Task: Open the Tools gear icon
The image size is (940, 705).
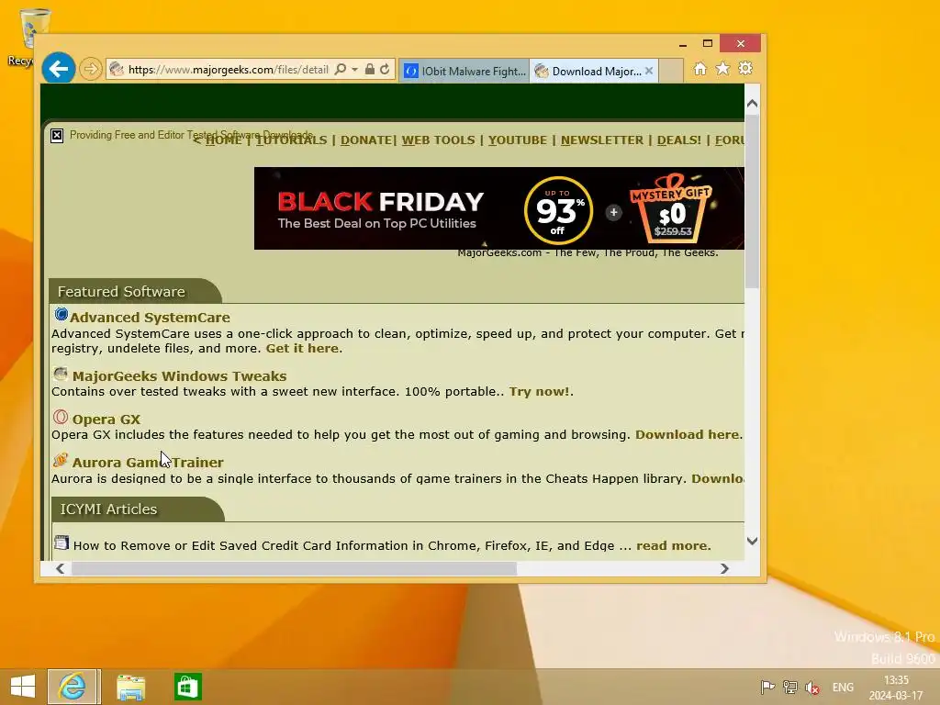Action: (x=745, y=69)
